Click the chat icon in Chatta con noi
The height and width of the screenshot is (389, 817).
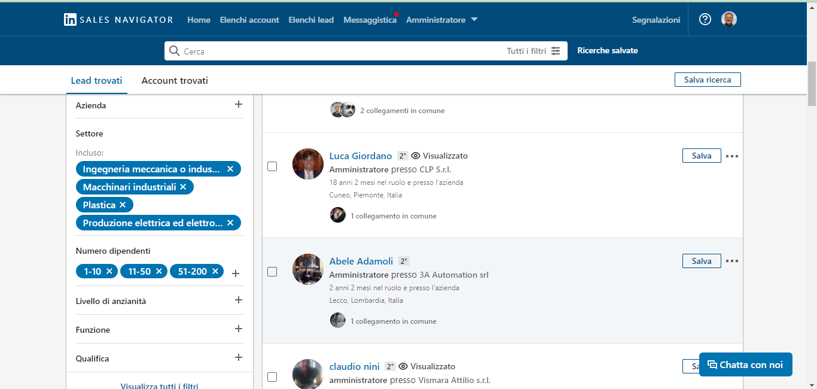pos(712,364)
